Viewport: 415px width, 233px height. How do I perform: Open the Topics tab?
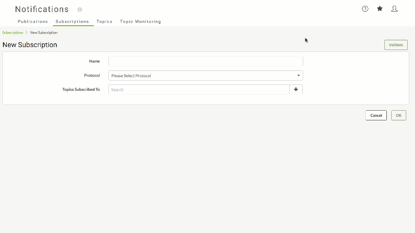click(x=104, y=21)
